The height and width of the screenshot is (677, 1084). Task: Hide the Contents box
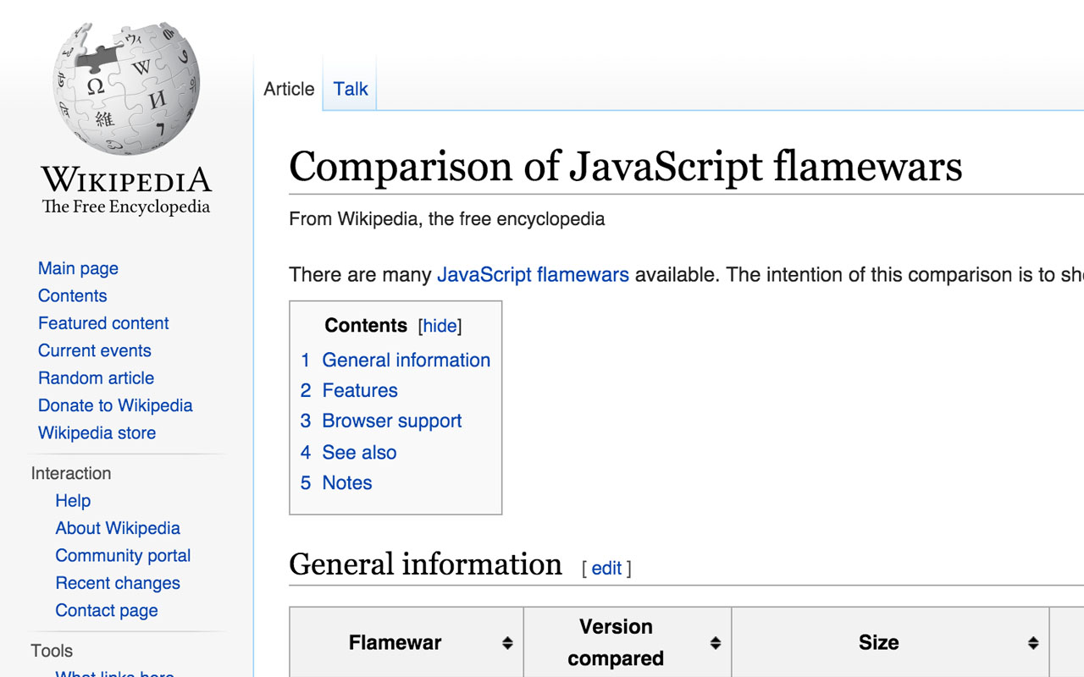click(x=440, y=327)
